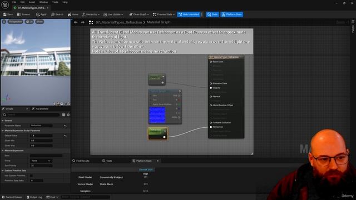Viewport: 356px width, 200px height.
Task: Toggle Hide Unrelated nodes
Action: [x=189, y=14]
